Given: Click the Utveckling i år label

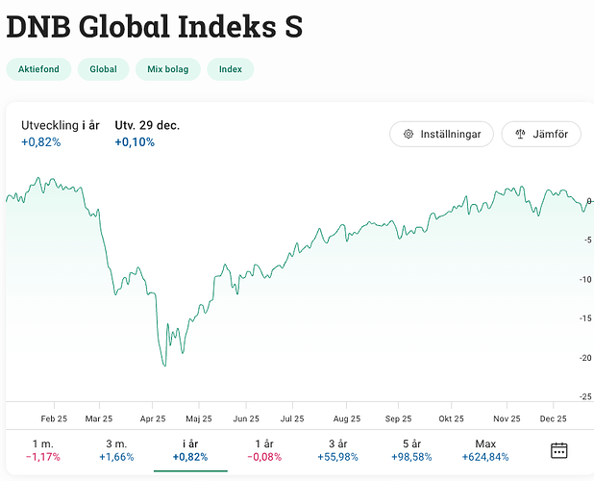Looking at the screenshot, I should 61,125.
